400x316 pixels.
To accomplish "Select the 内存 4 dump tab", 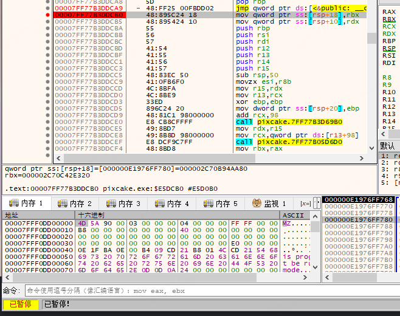I will pyautogui.click(x=172, y=204).
